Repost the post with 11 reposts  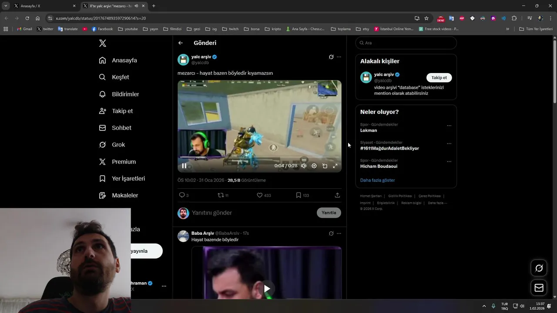223,195
